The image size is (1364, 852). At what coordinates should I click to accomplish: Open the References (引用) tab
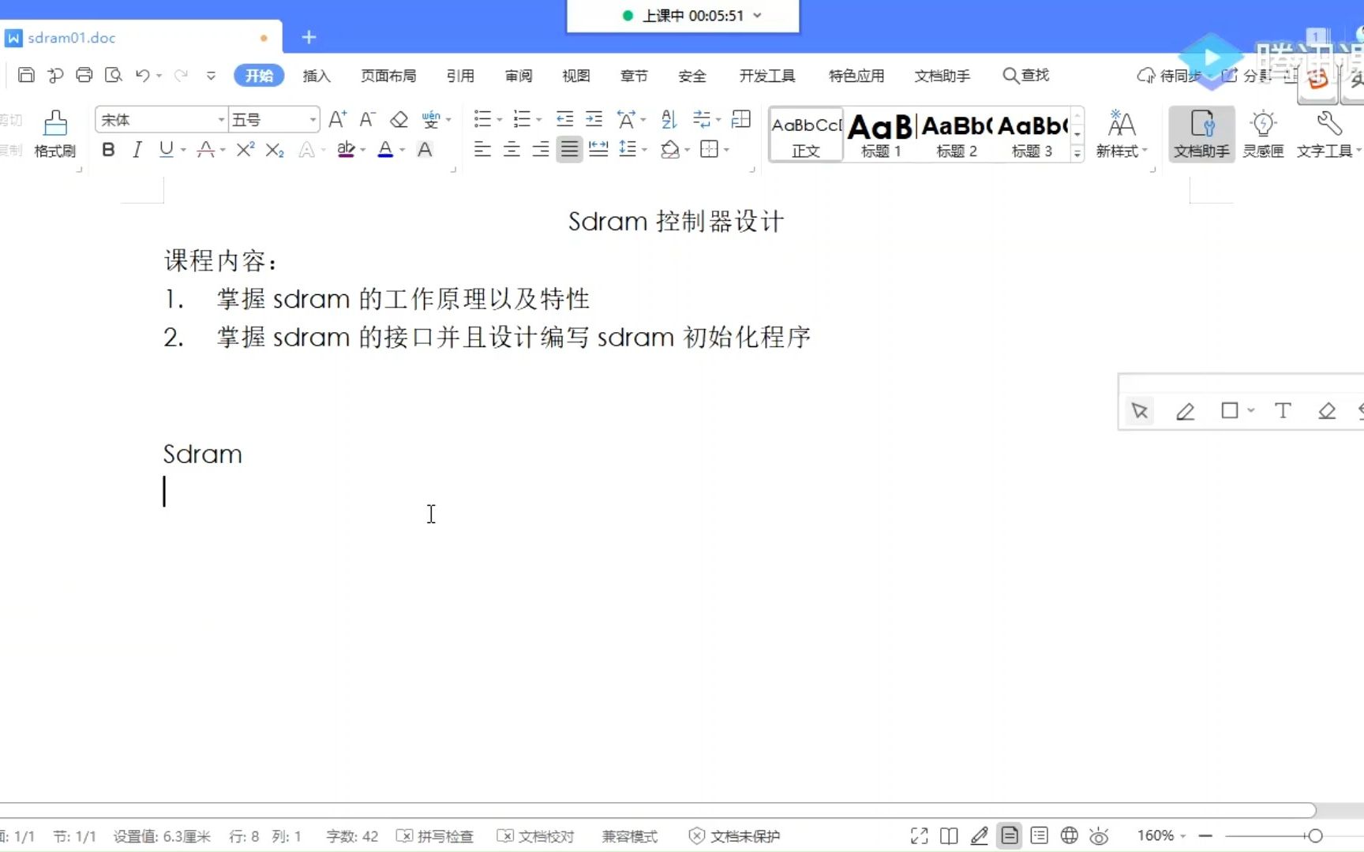pos(460,76)
